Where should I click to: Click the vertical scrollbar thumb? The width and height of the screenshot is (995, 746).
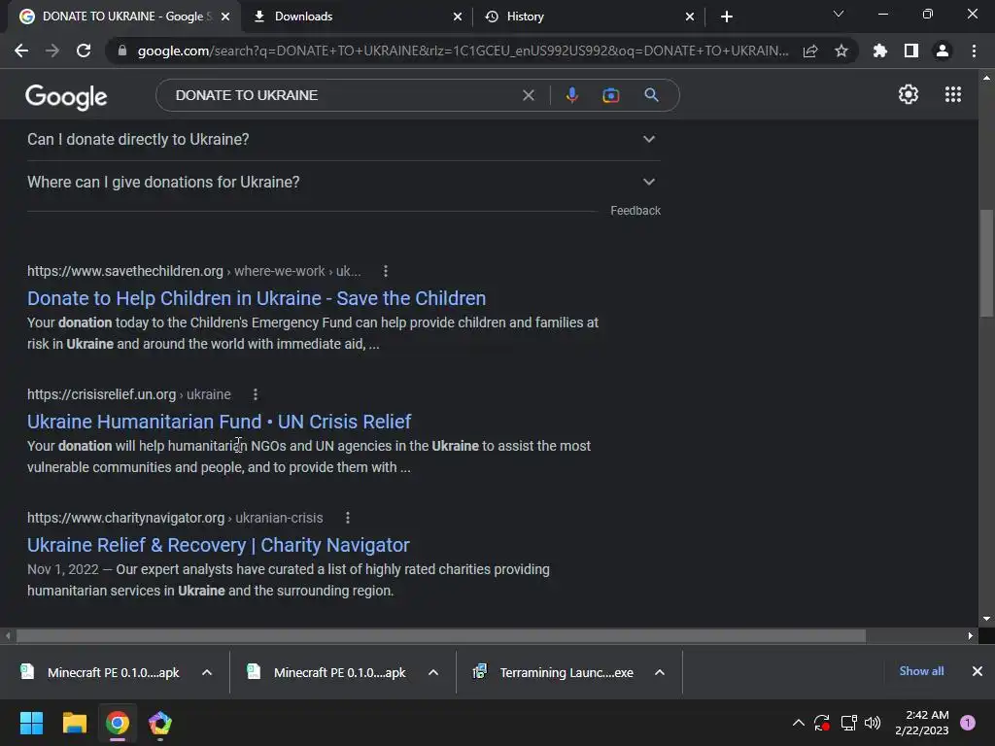(986, 262)
